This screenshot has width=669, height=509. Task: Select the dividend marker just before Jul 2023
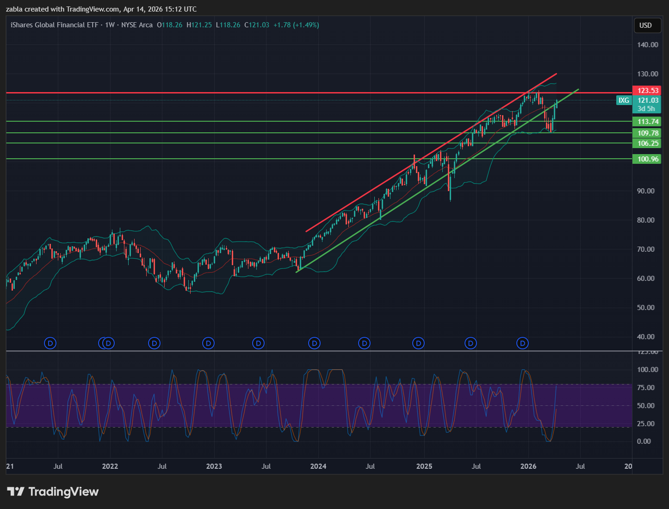pyautogui.click(x=258, y=343)
